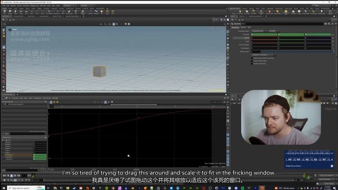Image resolution: width=338 pixels, height=190 pixels.
Task: Jump to first frame in playbar
Action: pos(5,176)
